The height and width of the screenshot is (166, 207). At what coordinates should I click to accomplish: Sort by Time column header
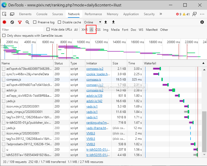click(x=135, y=63)
